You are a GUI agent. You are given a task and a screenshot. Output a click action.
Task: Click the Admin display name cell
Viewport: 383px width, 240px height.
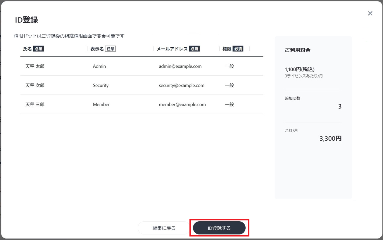[99, 66]
